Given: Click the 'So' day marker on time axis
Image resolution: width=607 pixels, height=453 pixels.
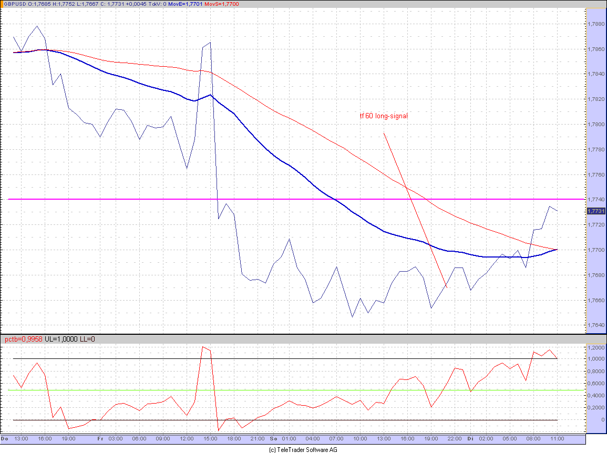Looking at the screenshot, I should click(x=274, y=439).
